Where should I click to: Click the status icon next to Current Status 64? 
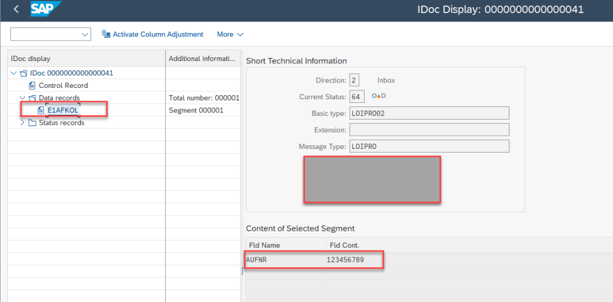pos(378,96)
